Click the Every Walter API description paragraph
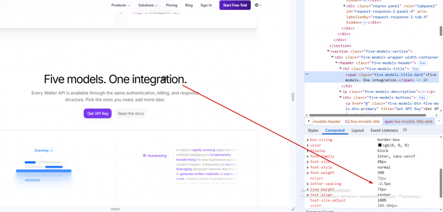The height and width of the screenshot is (212, 443). pyautogui.click(x=115, y=96)
